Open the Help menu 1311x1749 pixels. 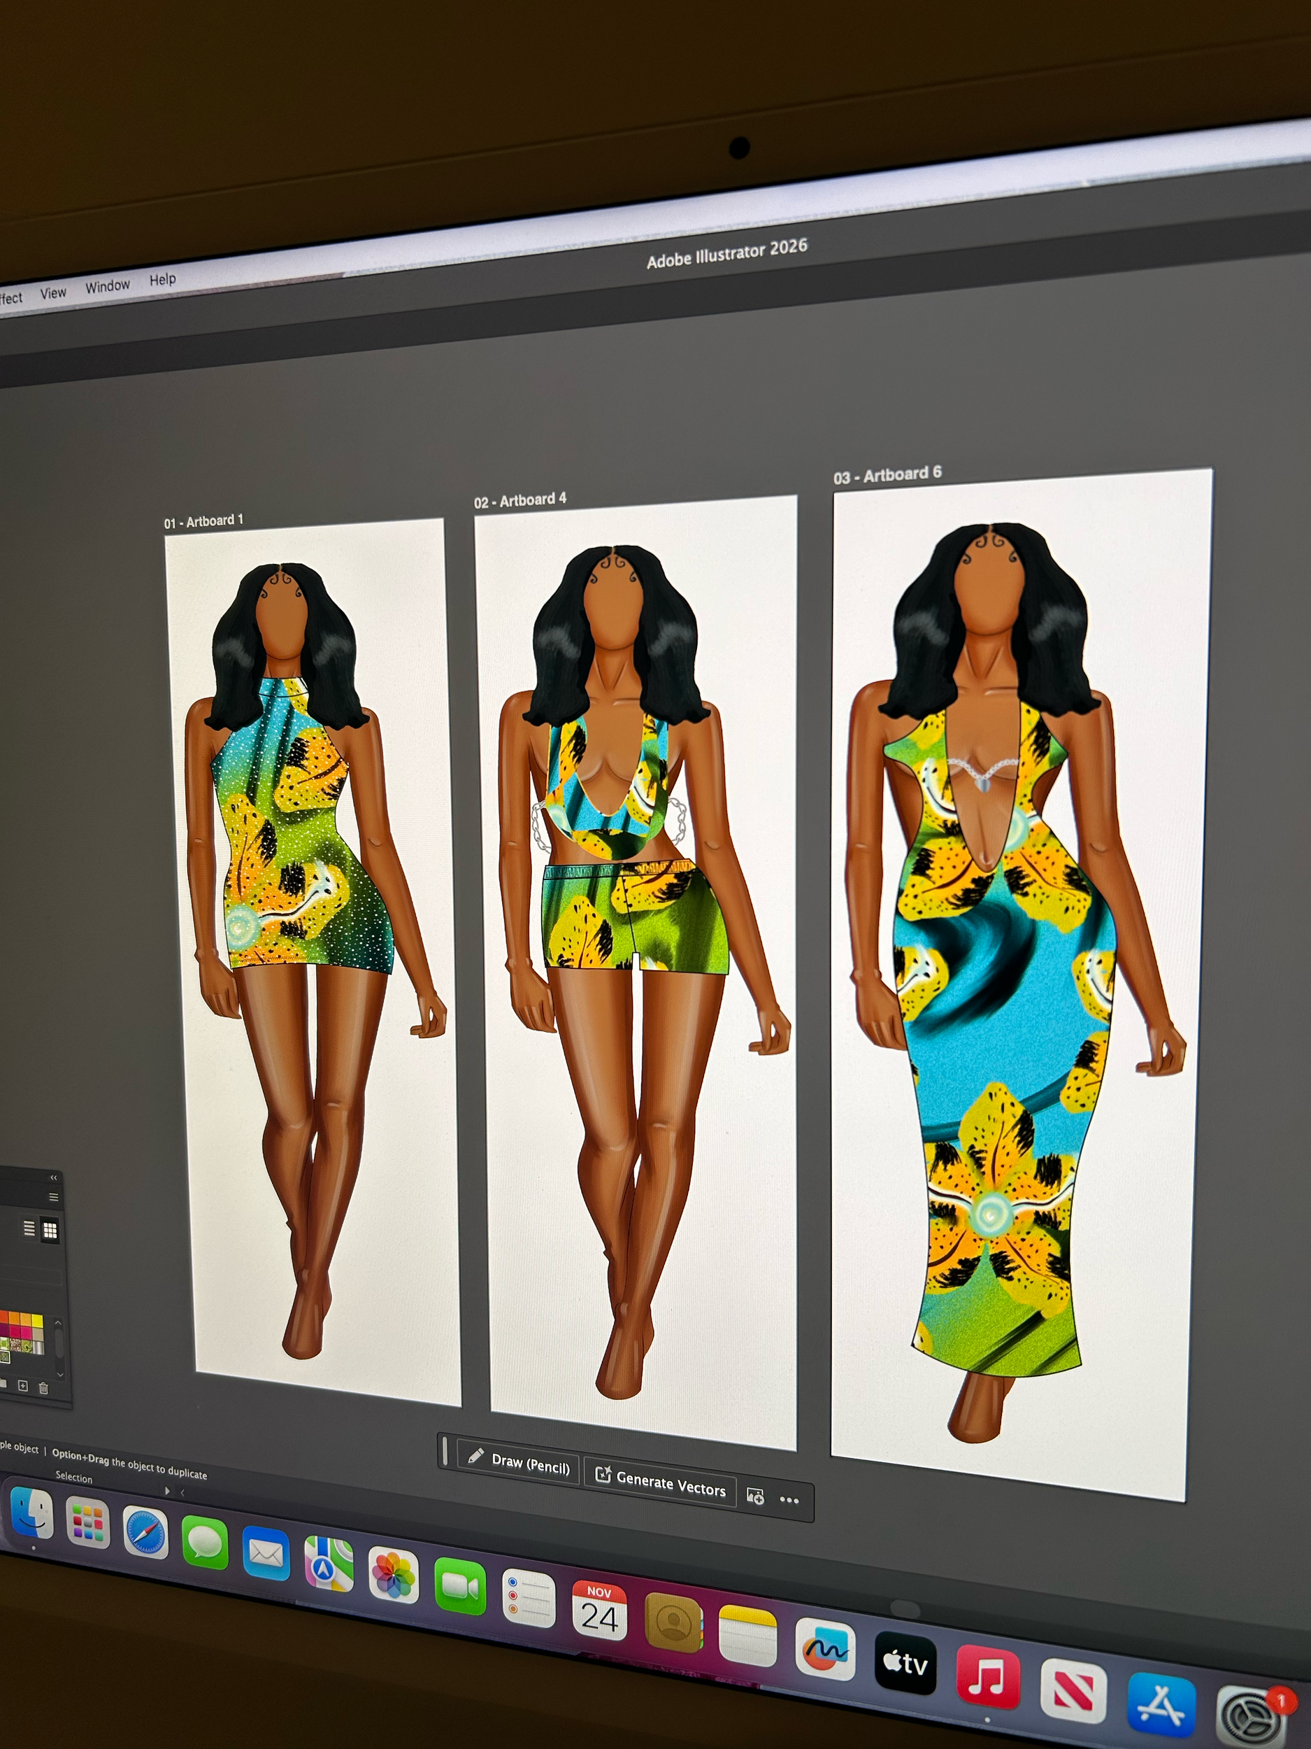163,279
